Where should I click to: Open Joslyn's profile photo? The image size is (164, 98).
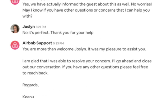[15, 29]
